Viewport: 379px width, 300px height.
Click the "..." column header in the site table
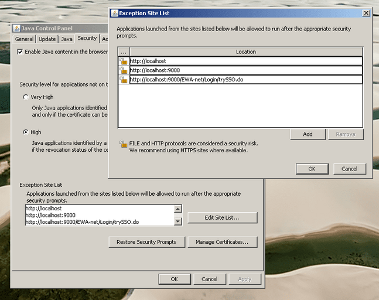pos(124,52)
